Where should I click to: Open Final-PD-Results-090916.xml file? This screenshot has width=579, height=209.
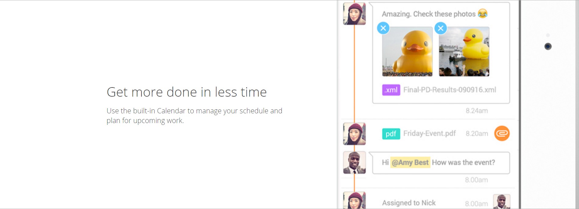pyautogui.click(x=450, y=90)
